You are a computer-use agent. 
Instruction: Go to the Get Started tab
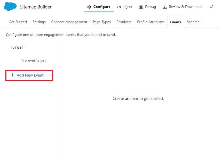coord(18,22)
